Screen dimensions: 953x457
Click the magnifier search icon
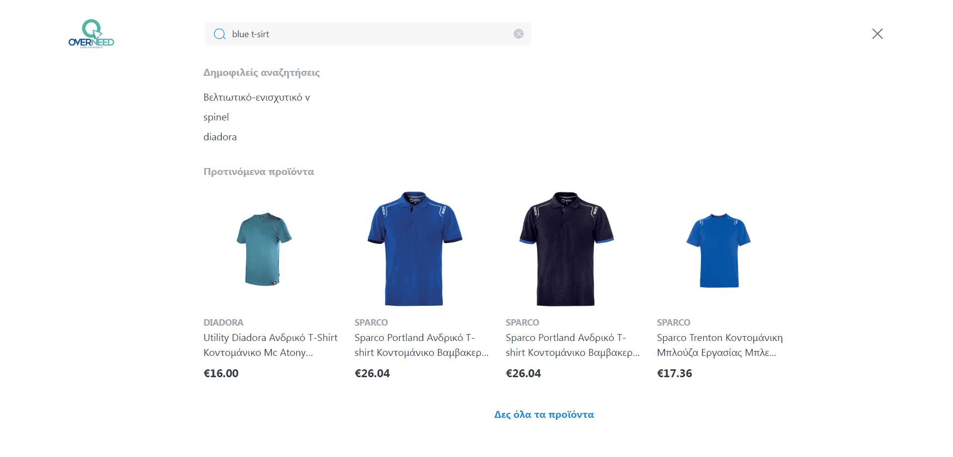point(219,34)
